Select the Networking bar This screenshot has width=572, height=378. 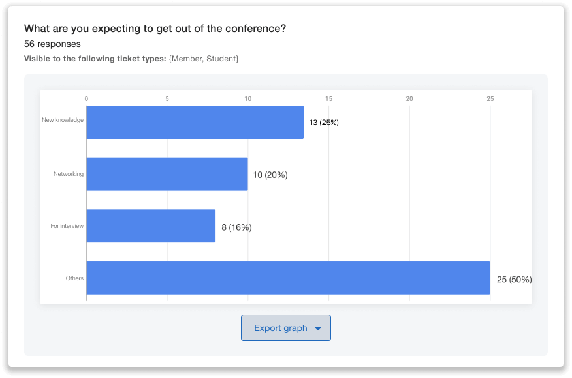(x=167, y=174)
